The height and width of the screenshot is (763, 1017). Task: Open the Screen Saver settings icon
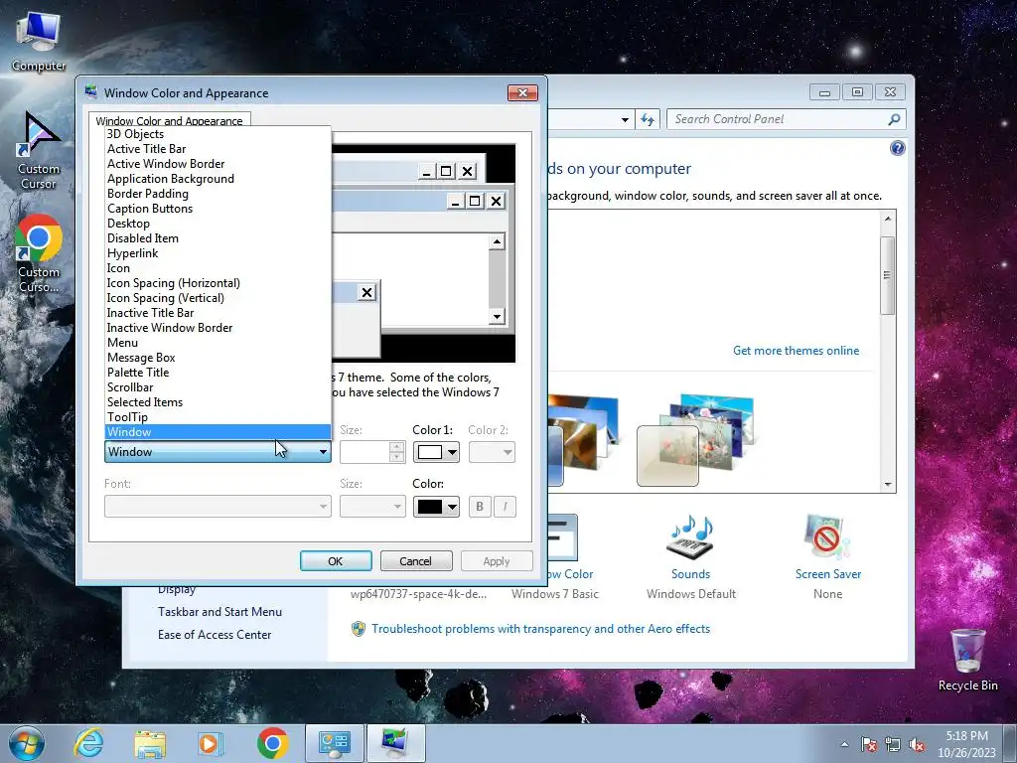827,537
